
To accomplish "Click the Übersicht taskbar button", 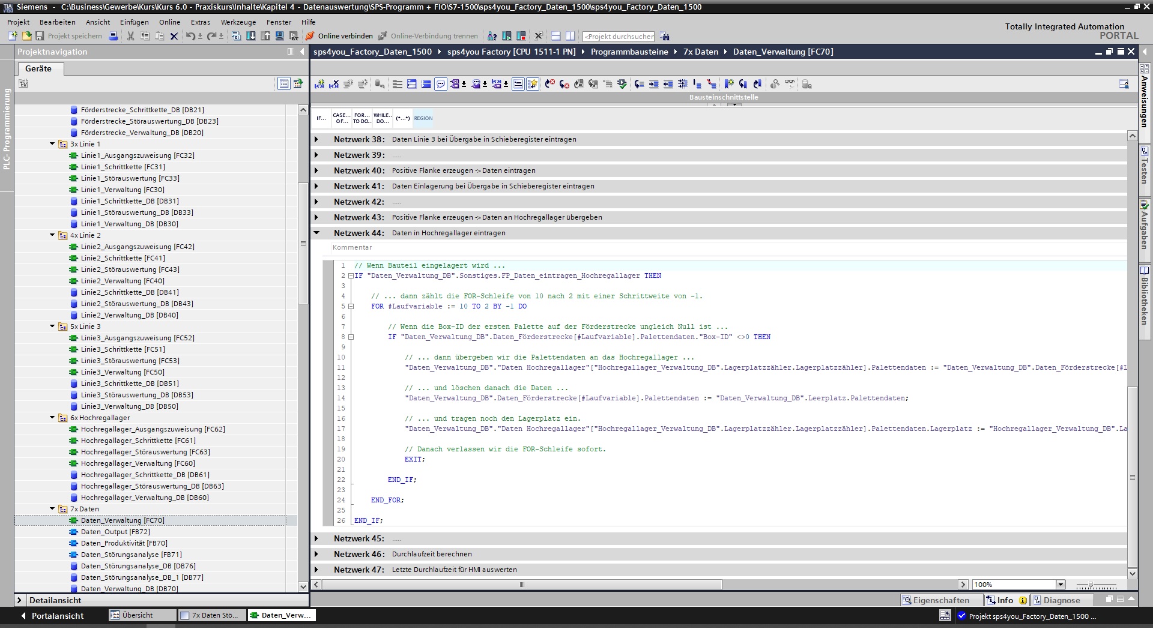I will (143, 615).
